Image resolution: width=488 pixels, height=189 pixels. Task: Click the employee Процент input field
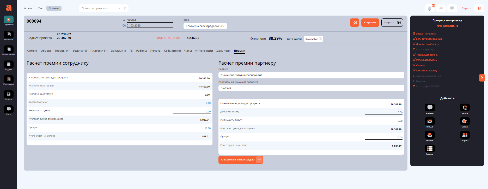(192, 128)
